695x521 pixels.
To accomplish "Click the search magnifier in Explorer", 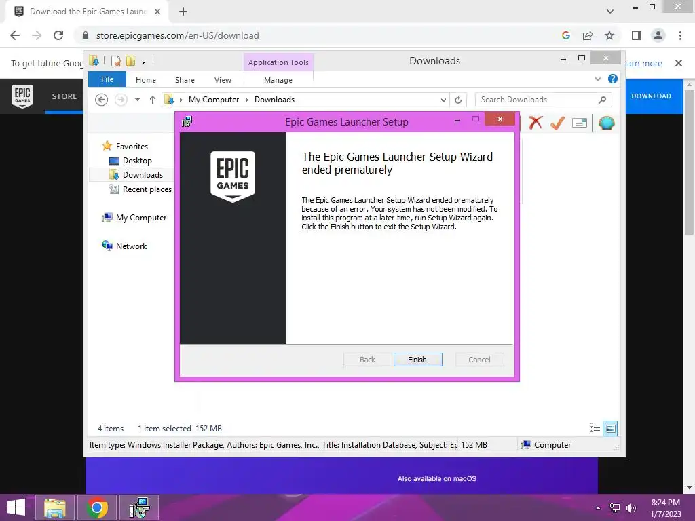I will pyautogui.click(x=602, y=100).
